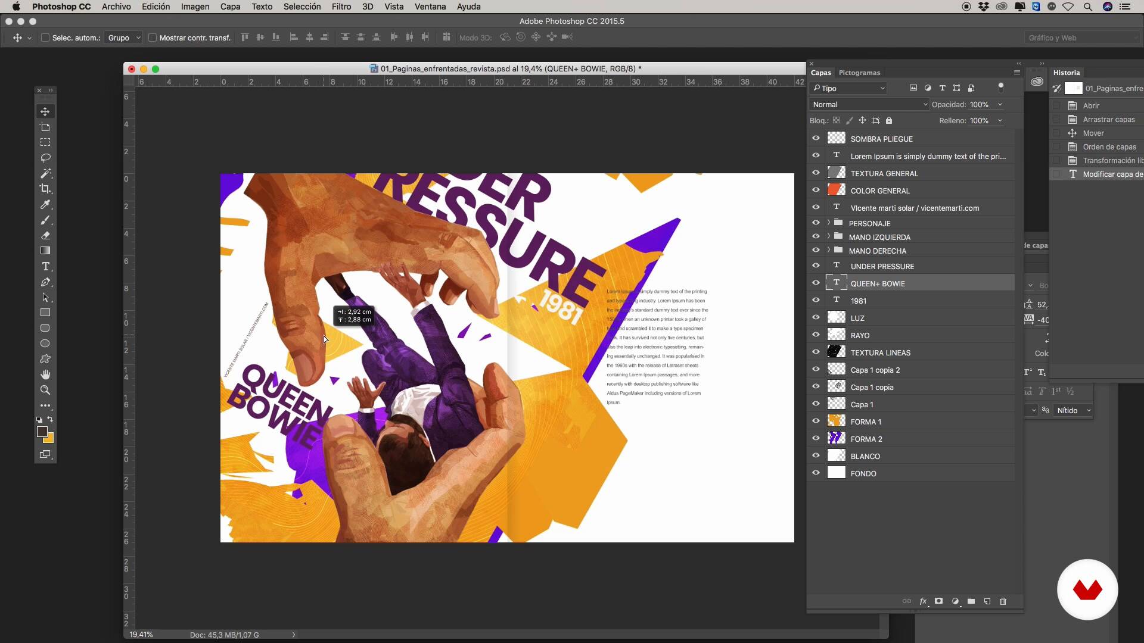Hide the COLOR GENERAL layer
Screen dimensions: 1144x643
tap(816, 190)
